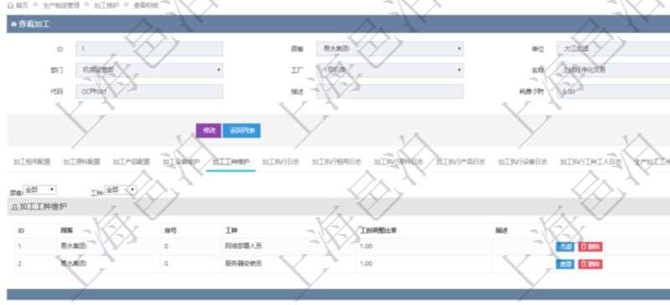Click the icon beside the 加工工种维护 section title
Image resolution: width=670 pixels, height=305 pixels.
click(14, 207)
